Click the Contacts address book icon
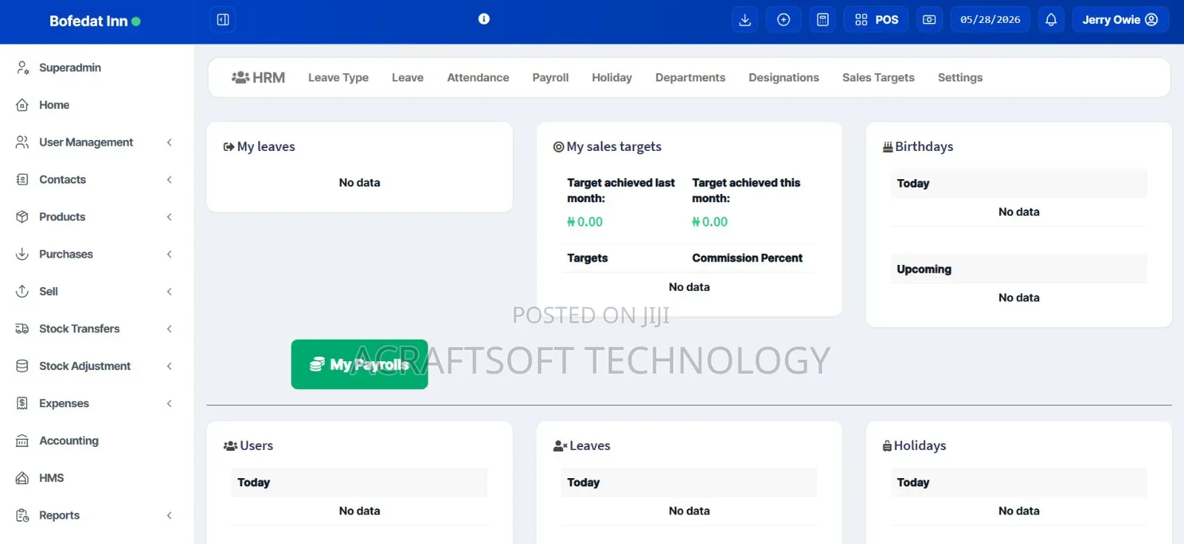Image resolution: width=1184 pixels, height=544 pixels. pos(23,180)
